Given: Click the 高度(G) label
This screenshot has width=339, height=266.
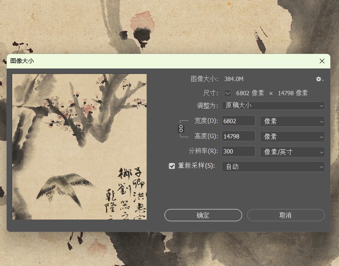Looking at the screenshot, I should [206, 136].
